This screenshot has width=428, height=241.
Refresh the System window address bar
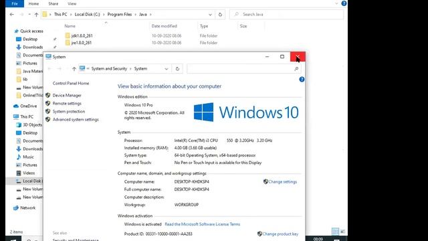[x=177, y=69]
